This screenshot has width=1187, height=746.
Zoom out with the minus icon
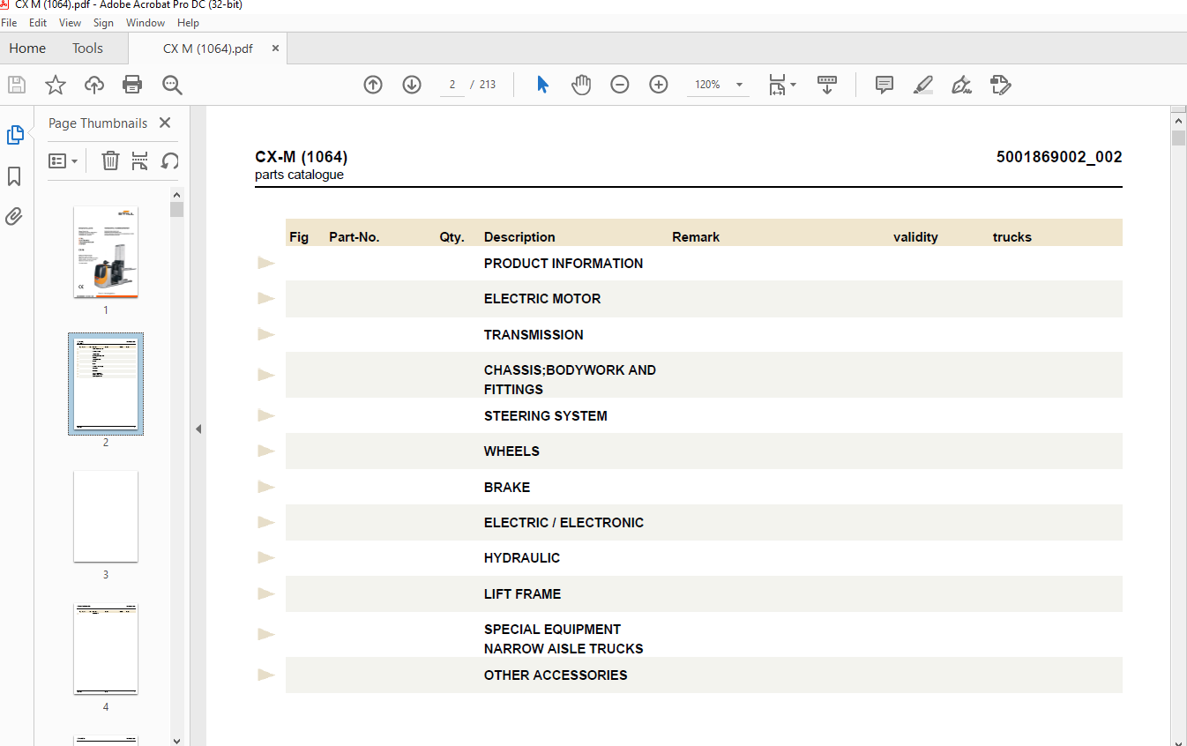click(620, 85)
